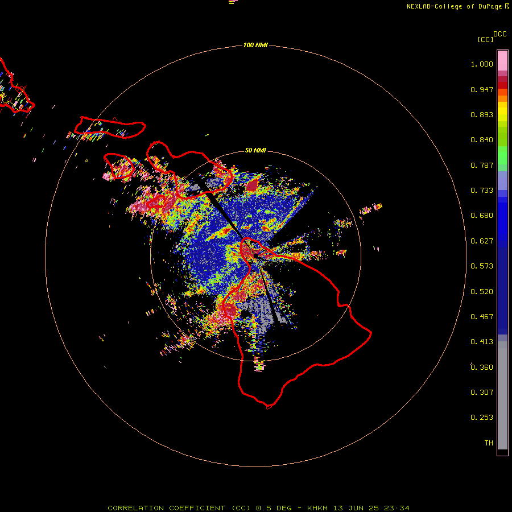The width and height of the screenshot is (512, 512).
Task: Click the 0.307 legend value
Action: tap(482, 393)
